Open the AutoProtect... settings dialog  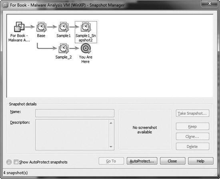point(142,161)
